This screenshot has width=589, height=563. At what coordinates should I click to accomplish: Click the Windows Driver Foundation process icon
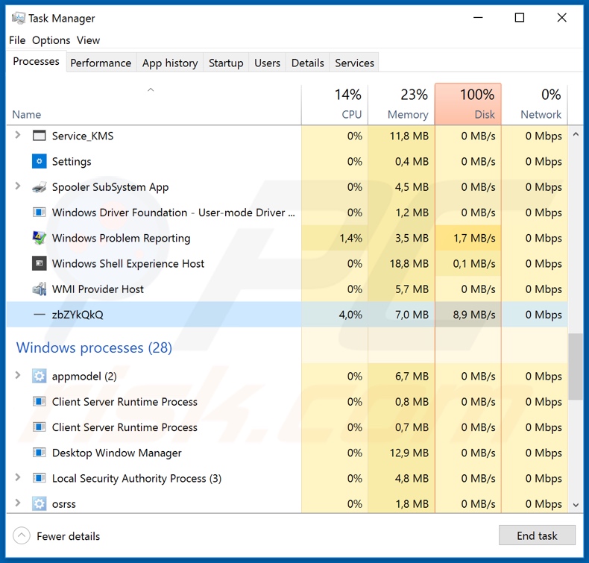(x=39, y=213)
